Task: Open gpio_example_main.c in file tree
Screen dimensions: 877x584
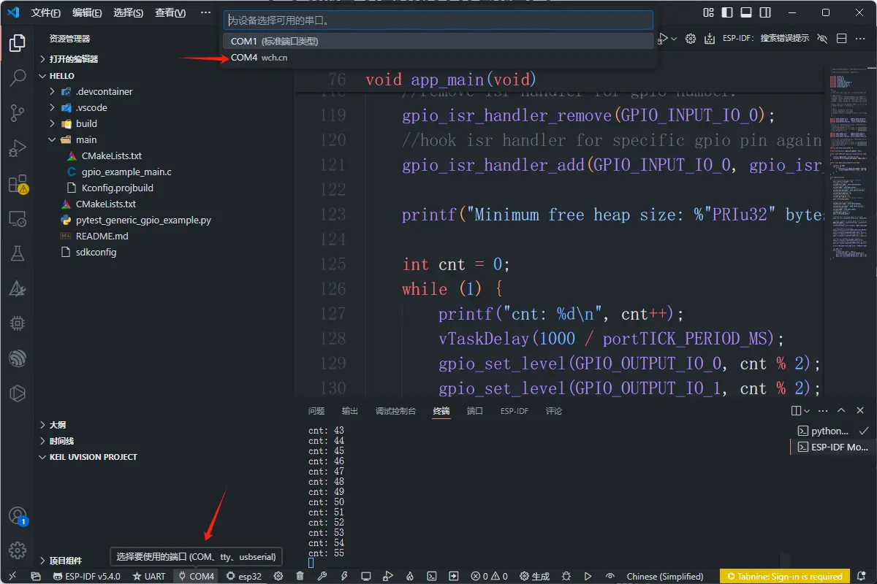Action: [126, 172]
